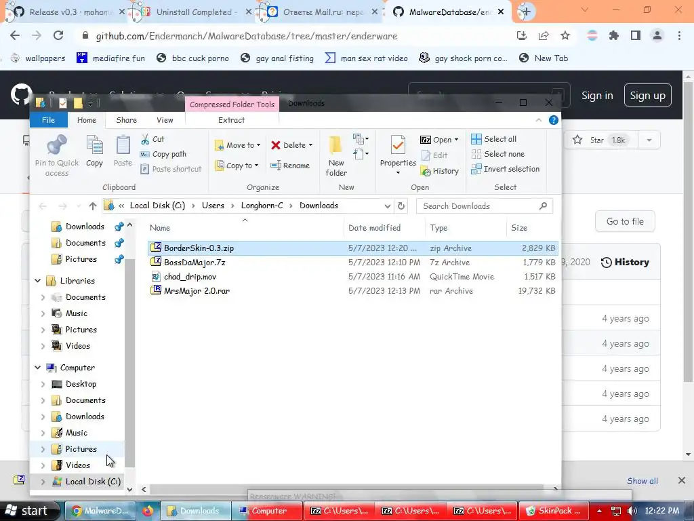Open the Easy access dropdown icon
Screen dimensions: 694x521
361,154
